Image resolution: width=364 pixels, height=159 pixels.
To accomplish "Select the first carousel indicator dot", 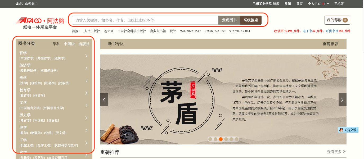I will click(x=210, y=139).
